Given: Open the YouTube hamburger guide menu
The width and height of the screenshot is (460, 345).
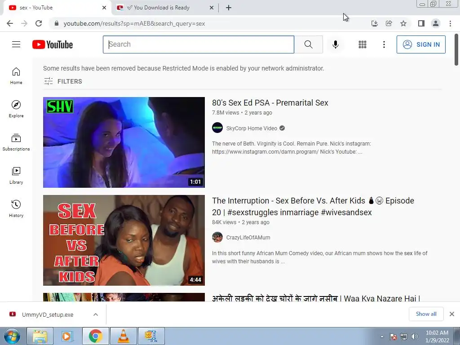Looking at the screenshot, I should pyautogui.click(x=16, y=44).
